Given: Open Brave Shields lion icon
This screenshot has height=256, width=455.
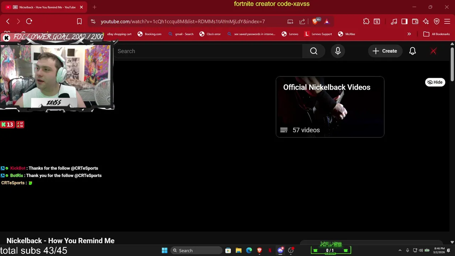Looking at the screenshot, I should [x=315, y=21].
